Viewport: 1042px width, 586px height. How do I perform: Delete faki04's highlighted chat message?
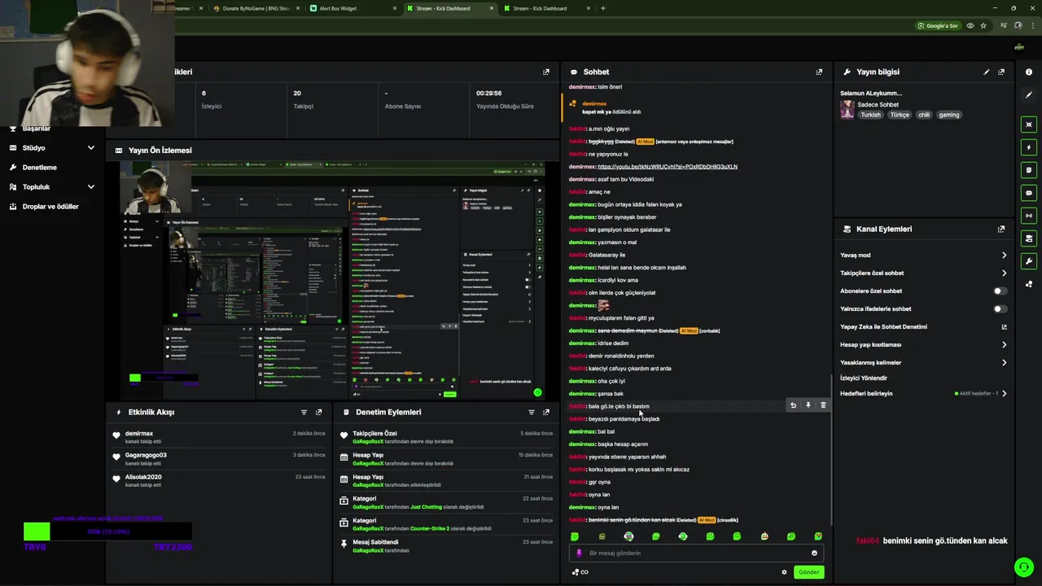(823, 405)
